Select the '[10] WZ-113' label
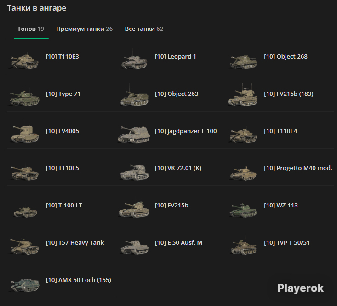Screen dimensions: 337x306 [x=281, y=206]
